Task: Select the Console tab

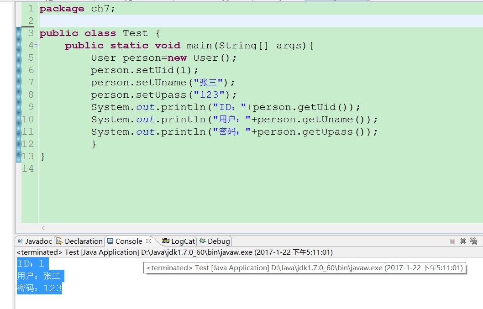Action: (x=127, y=241)
